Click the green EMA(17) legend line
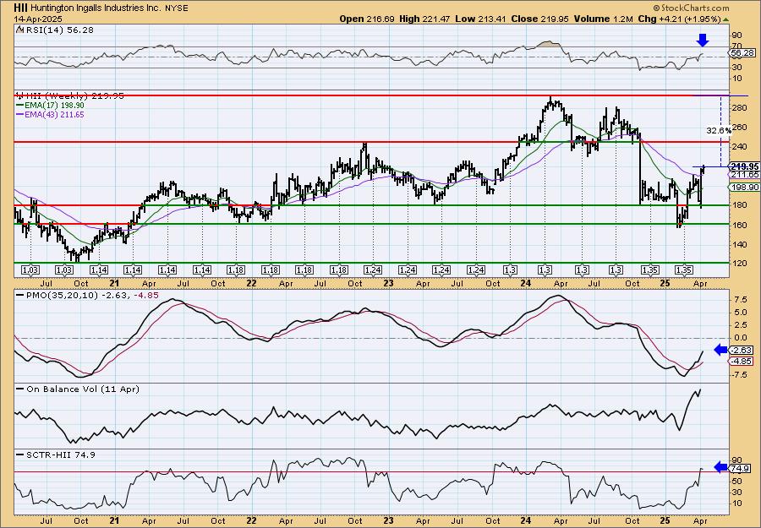 [20, 106]
